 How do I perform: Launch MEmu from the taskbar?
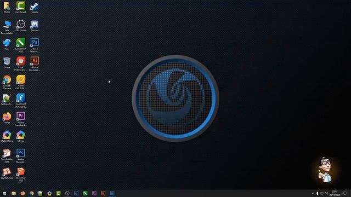[49, 193]
